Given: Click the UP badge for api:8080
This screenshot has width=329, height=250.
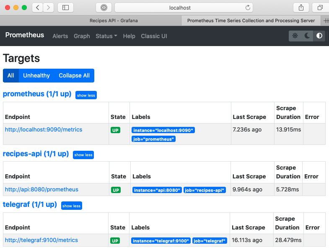Looking at the screenshot, I should pos(116,190).
